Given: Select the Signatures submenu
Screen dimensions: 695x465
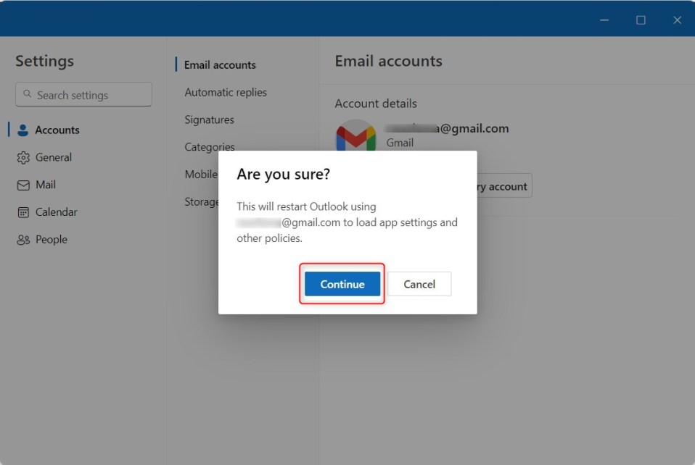Looking at the screenshot, I should pyautogui.click(x=209, y=120).
